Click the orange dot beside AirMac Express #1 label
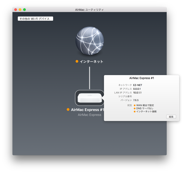186x173 pixels. 68,109
